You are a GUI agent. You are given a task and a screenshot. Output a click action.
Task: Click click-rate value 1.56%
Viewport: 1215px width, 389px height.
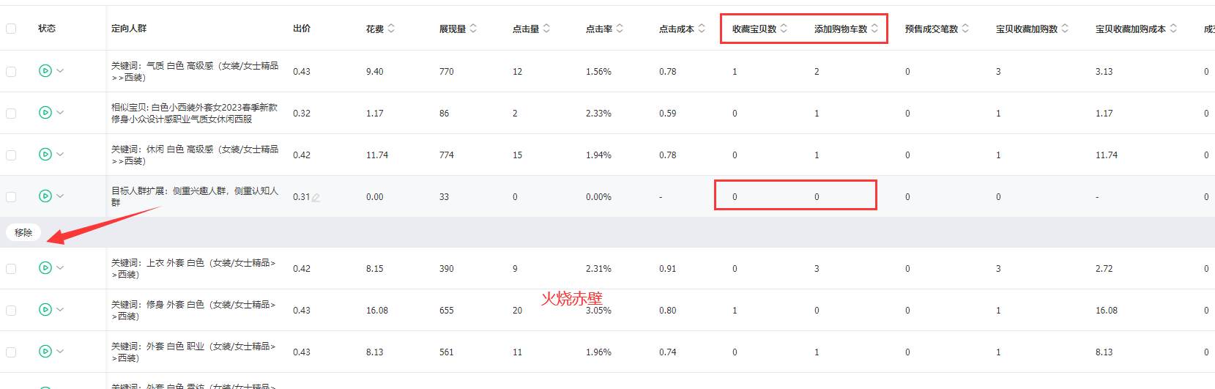(x=598, y=72)
